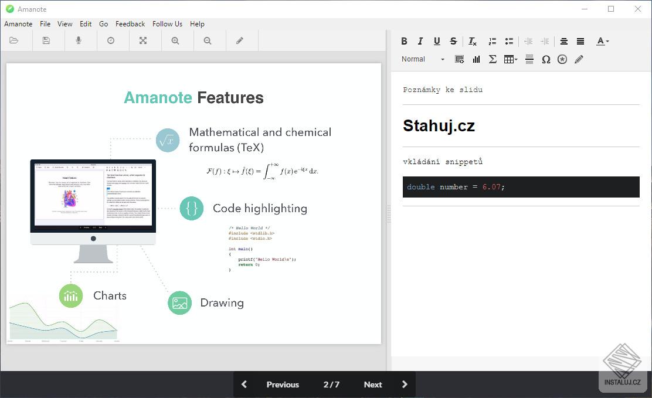This screenshot has height=398, width=652.
Task: Click the panel splitter handle between slide and notes
Action: pyautogui.click(x=389, y=214)
